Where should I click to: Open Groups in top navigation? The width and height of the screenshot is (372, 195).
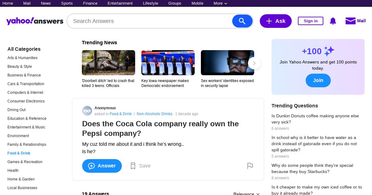[175, 3]
